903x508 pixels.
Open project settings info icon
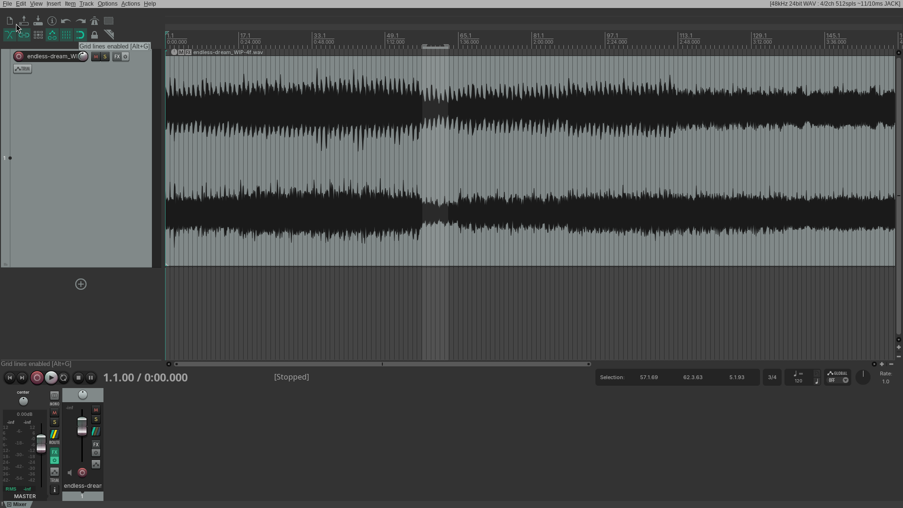(52, 21)
